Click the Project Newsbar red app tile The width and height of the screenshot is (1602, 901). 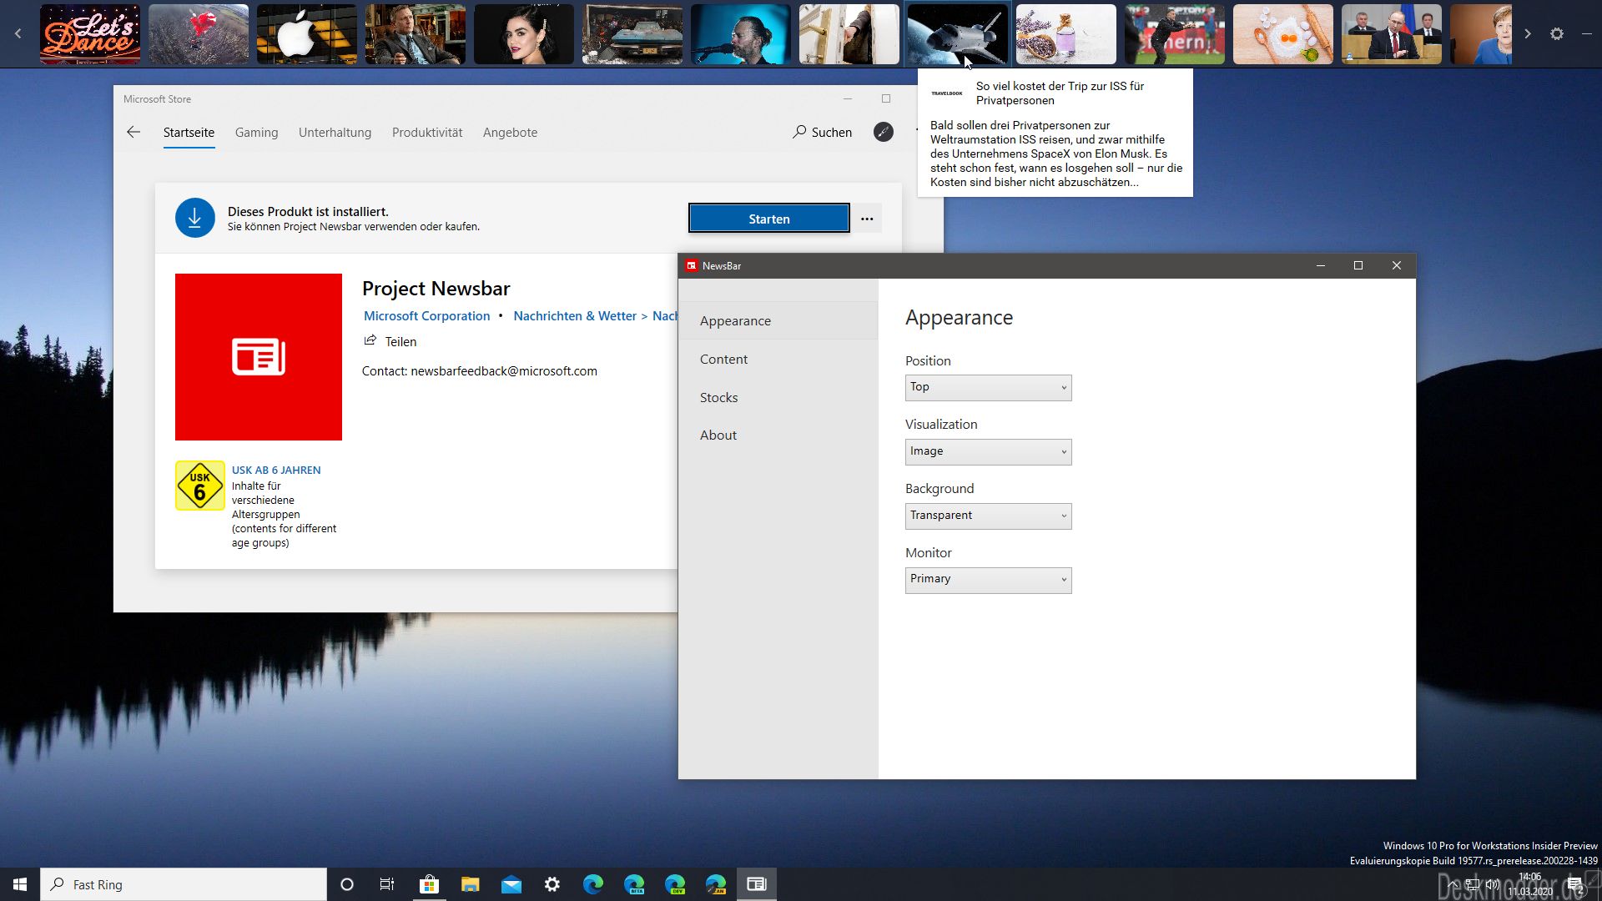pyautogui.click(x=259, y=357)
